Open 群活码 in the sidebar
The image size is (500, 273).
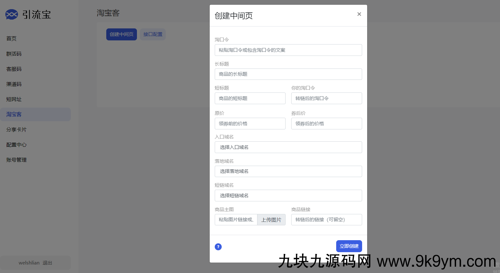coord(14,54)
